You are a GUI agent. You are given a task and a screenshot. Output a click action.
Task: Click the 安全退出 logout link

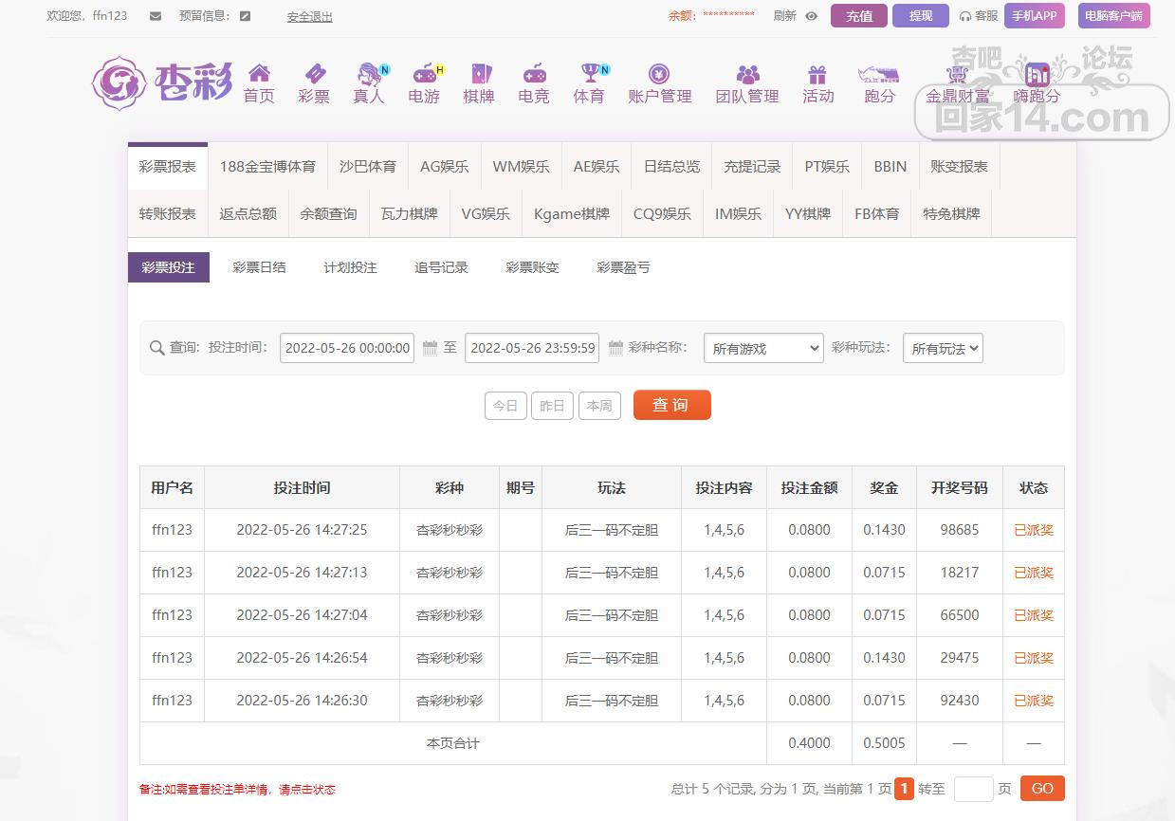click(310, 17)
